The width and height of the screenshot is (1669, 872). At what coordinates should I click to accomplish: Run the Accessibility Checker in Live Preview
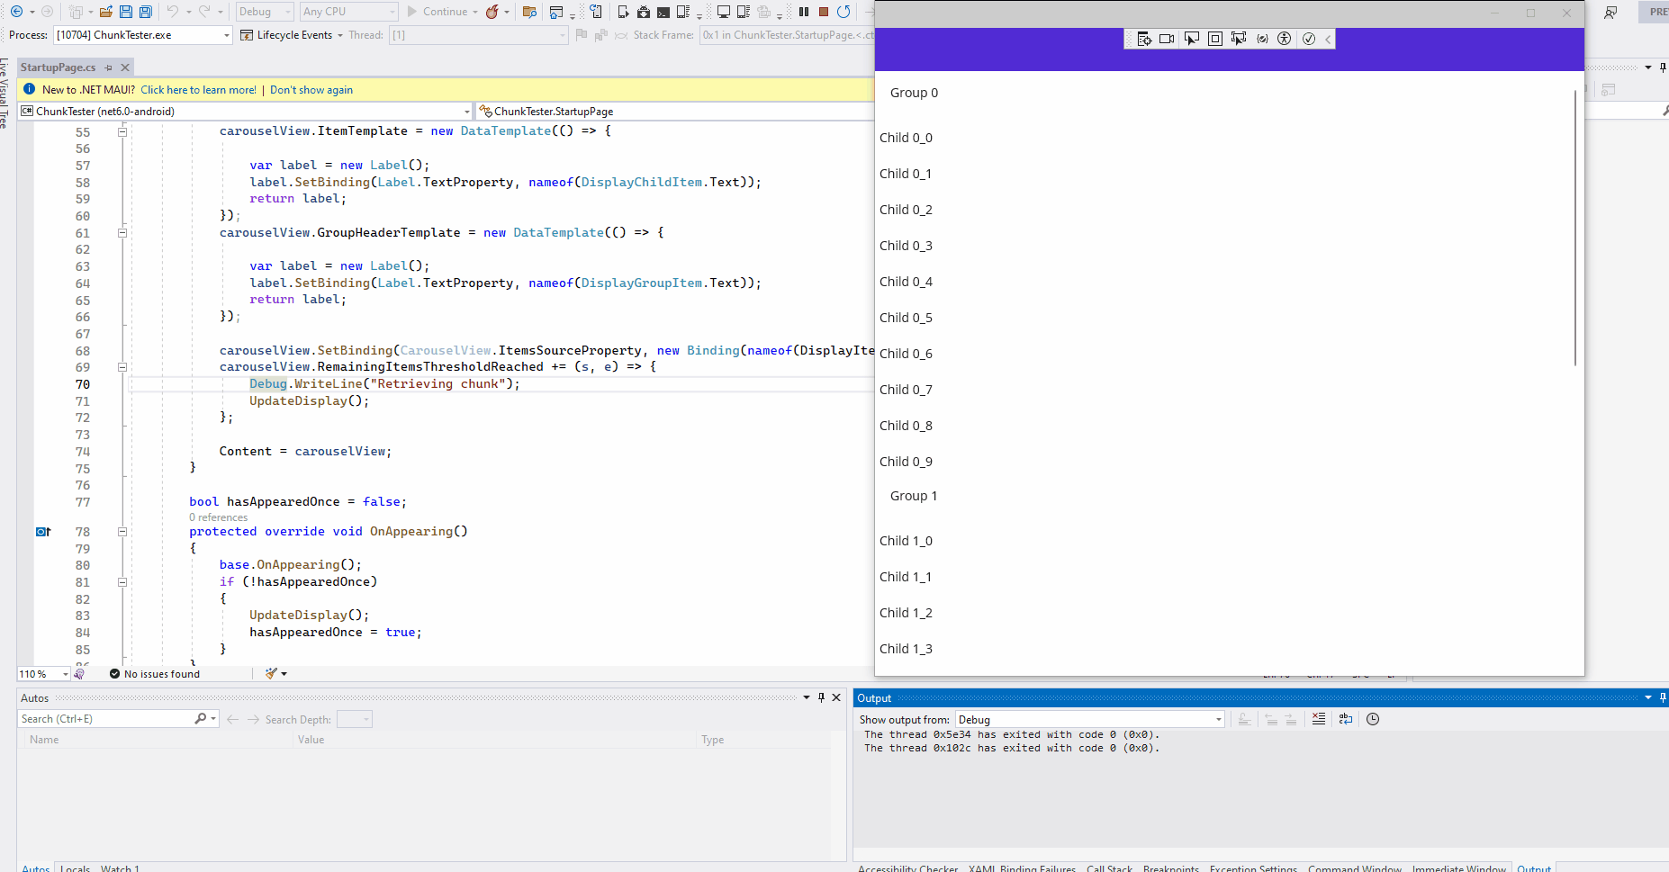(1285, 39)
